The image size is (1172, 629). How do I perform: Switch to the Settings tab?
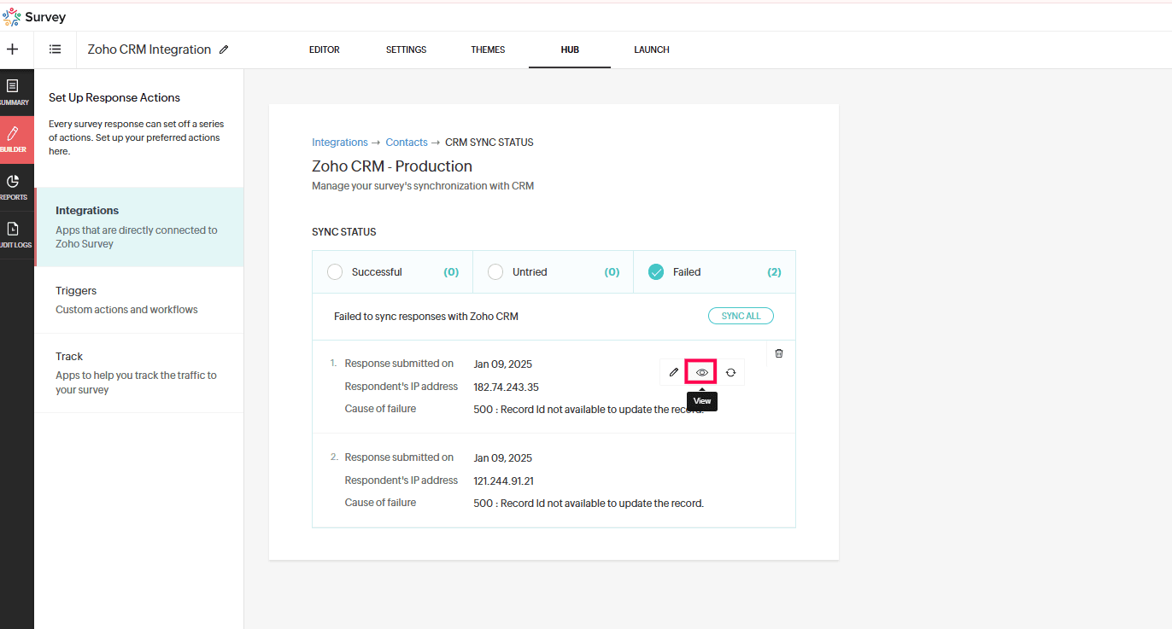click(406, 50)
